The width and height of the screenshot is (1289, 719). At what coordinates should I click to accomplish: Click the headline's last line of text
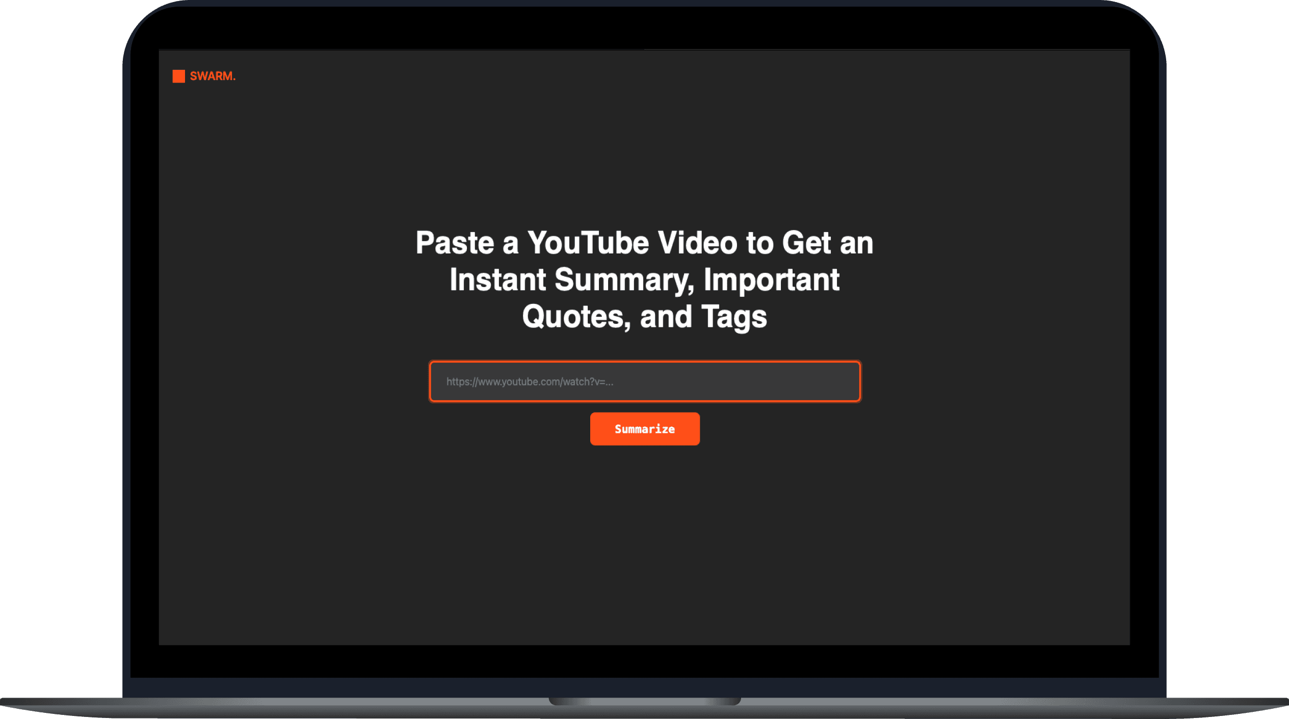point(644,317)
